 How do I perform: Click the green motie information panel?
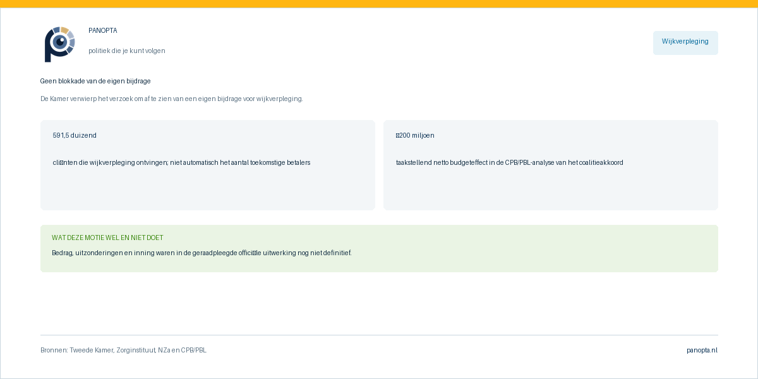coord(379,249)
